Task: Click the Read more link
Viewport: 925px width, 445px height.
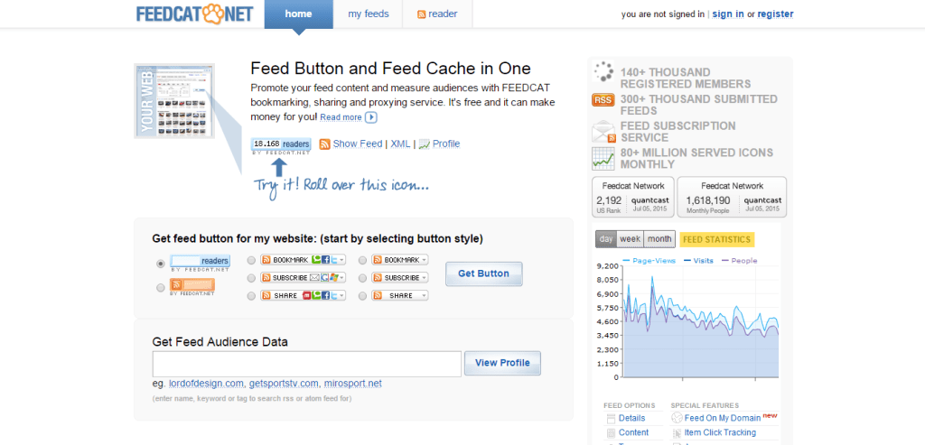Action: [x=341, y=117]
